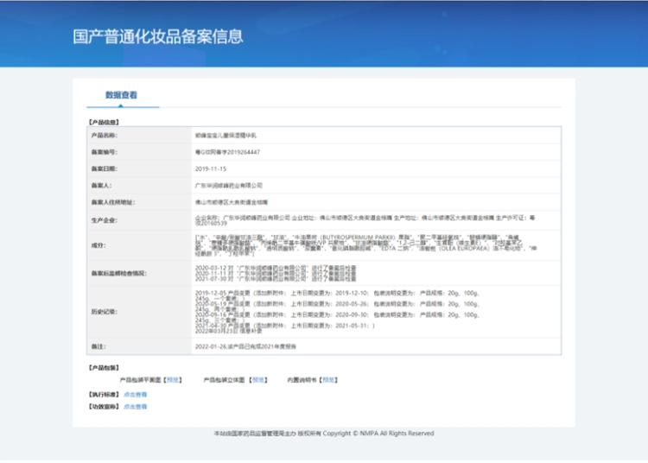This screenshot has height=463, width=648.
Task: Click the 备案人 value 广东华润顺峰药业有限公司
Action: (x=229, y=186)
